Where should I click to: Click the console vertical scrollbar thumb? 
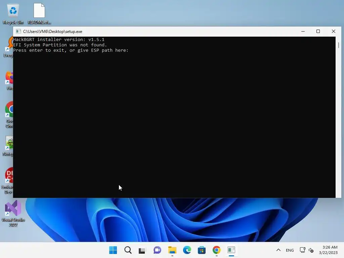click(339, 45)
